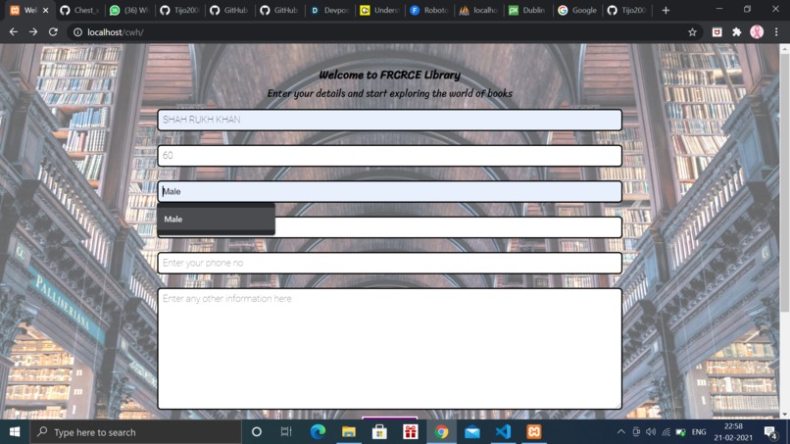Viewport: 790px width, 444px height.
Task: Bookmark this page with the star icon
Action: 692,32
